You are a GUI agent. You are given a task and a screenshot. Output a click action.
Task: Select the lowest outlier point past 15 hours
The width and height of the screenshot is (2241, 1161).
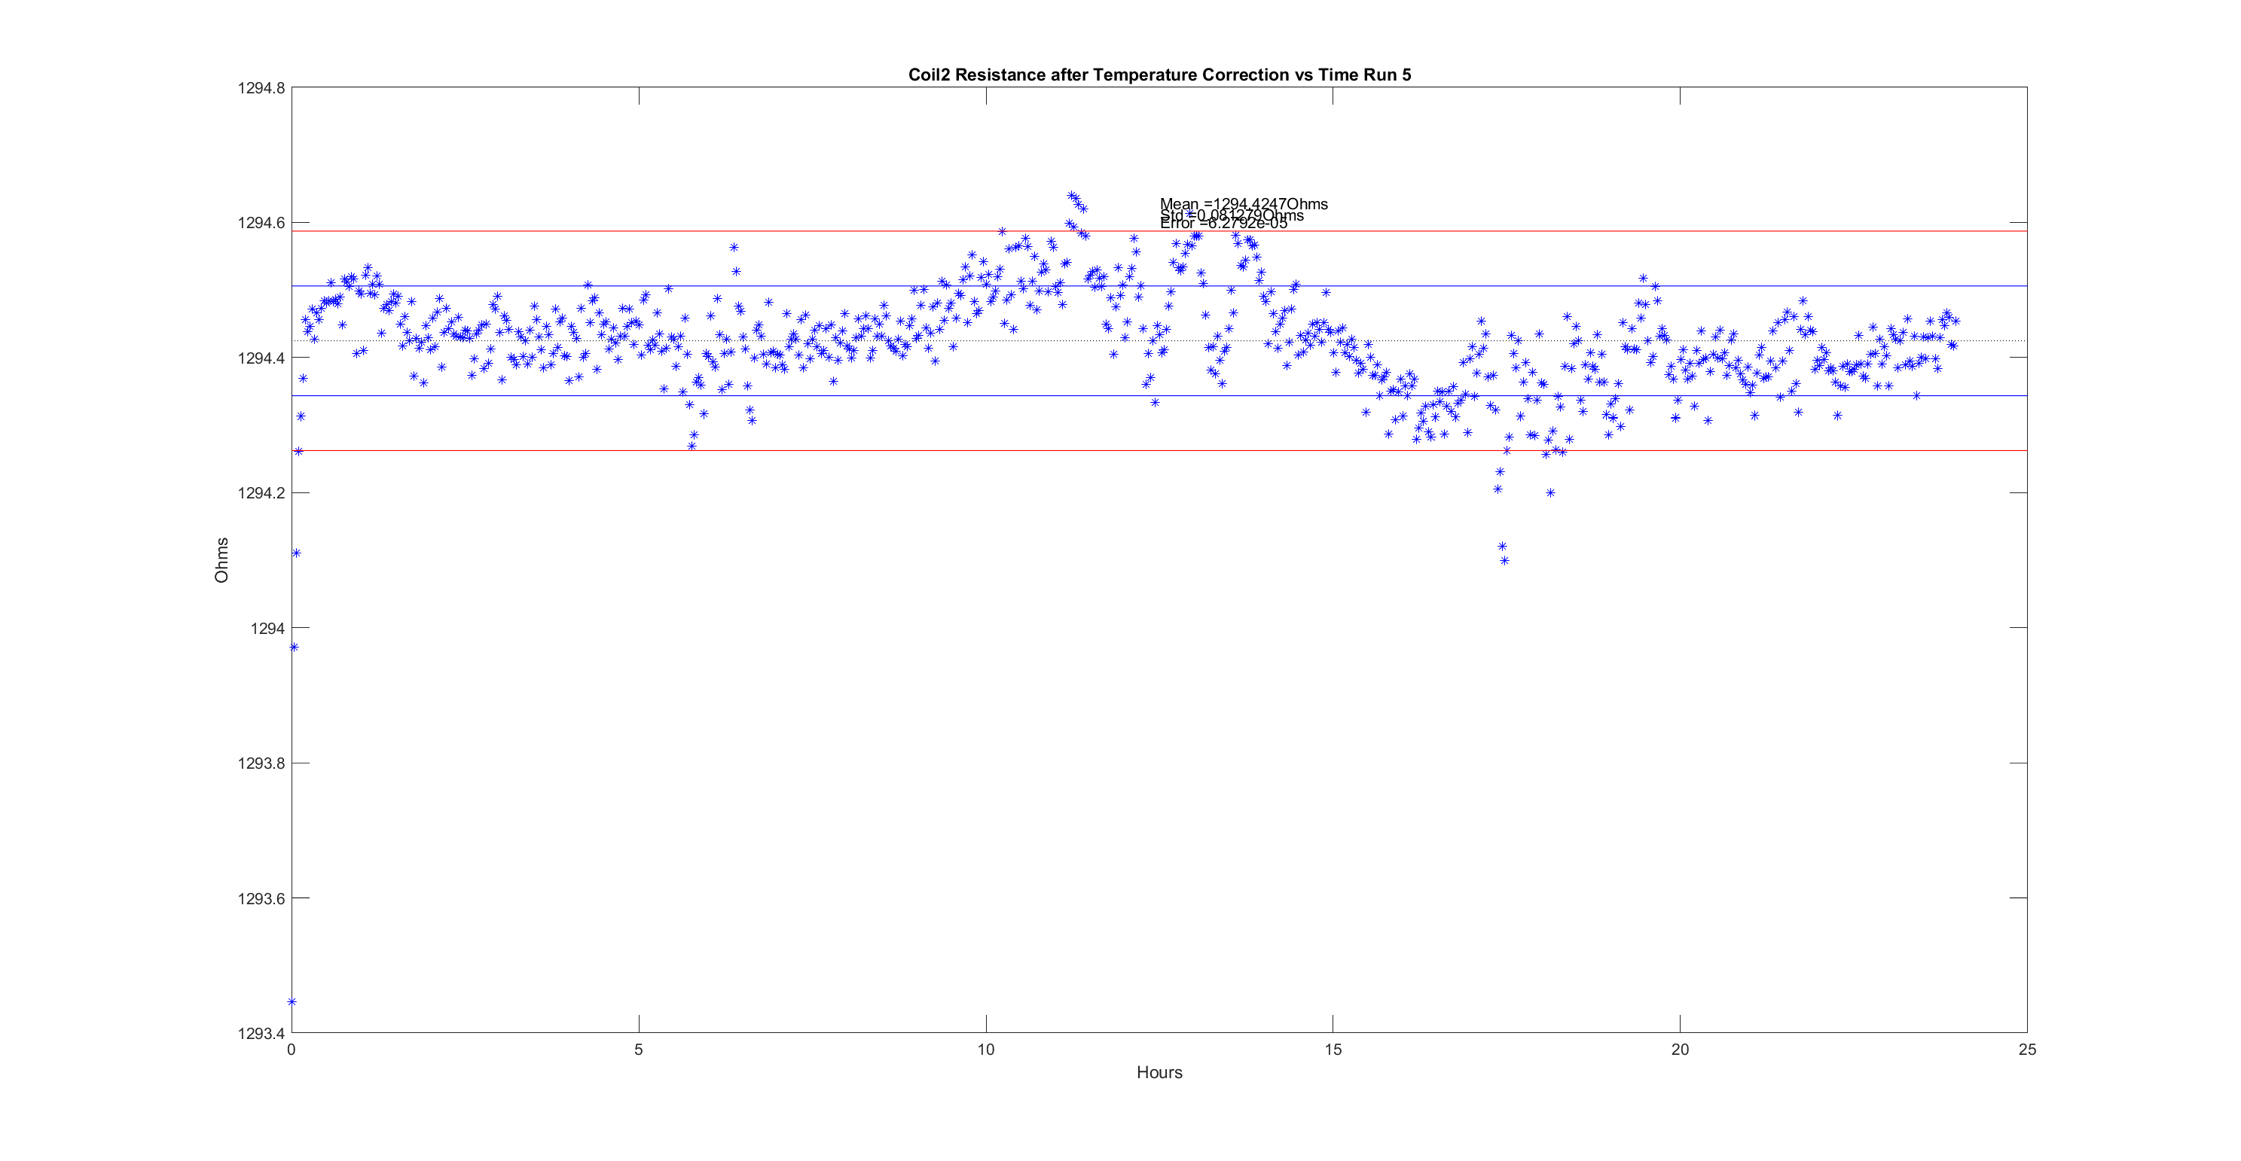tap(1504, 561)
